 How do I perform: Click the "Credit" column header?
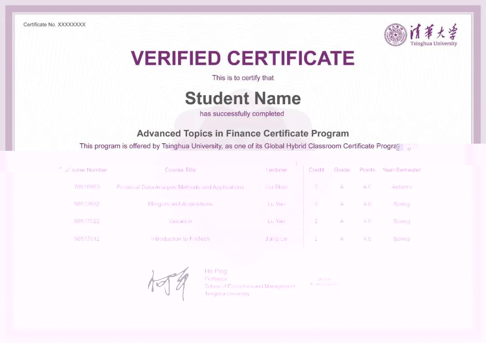tap(316, 170)
